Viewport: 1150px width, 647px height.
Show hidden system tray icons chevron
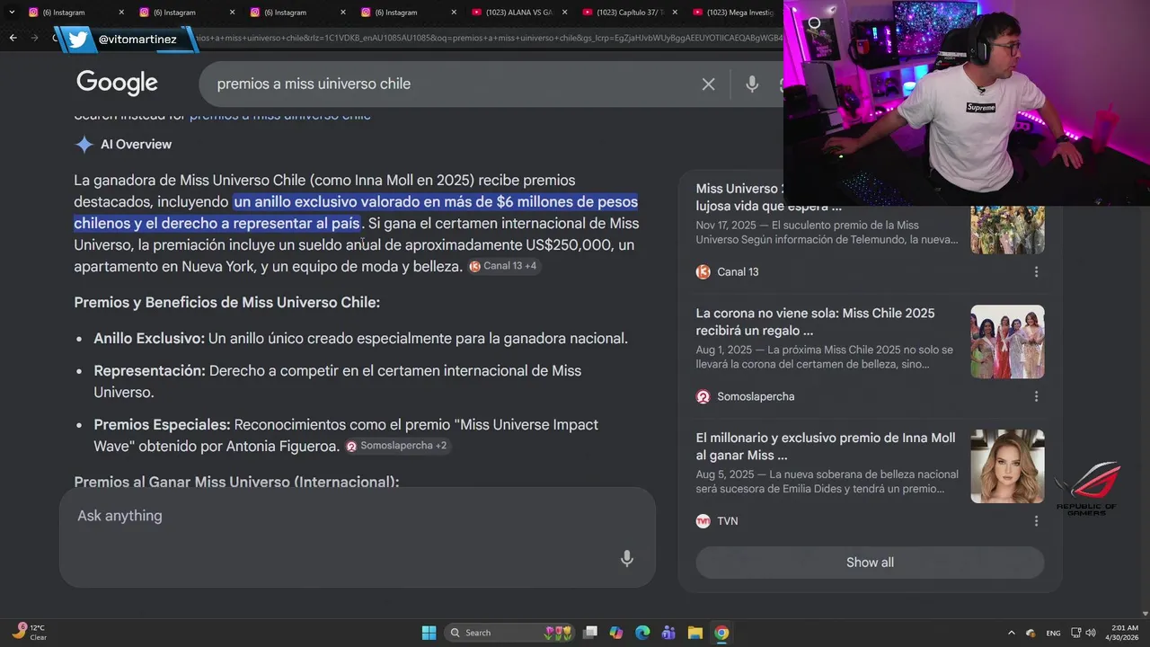click(1012, 633)
